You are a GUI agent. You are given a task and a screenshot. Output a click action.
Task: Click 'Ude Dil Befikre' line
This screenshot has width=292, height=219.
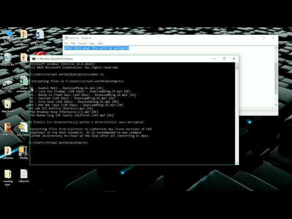tap(62, 109)
